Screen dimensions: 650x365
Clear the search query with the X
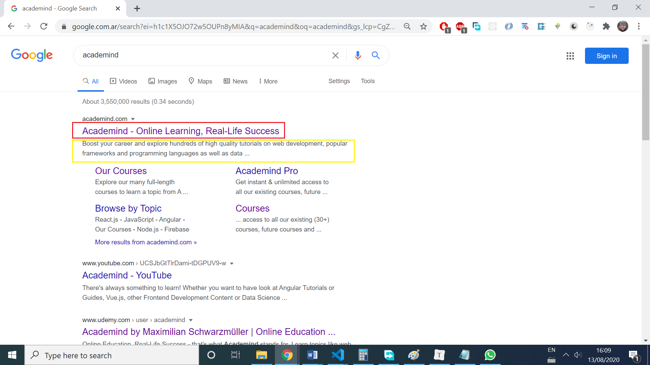click(335, 55)
